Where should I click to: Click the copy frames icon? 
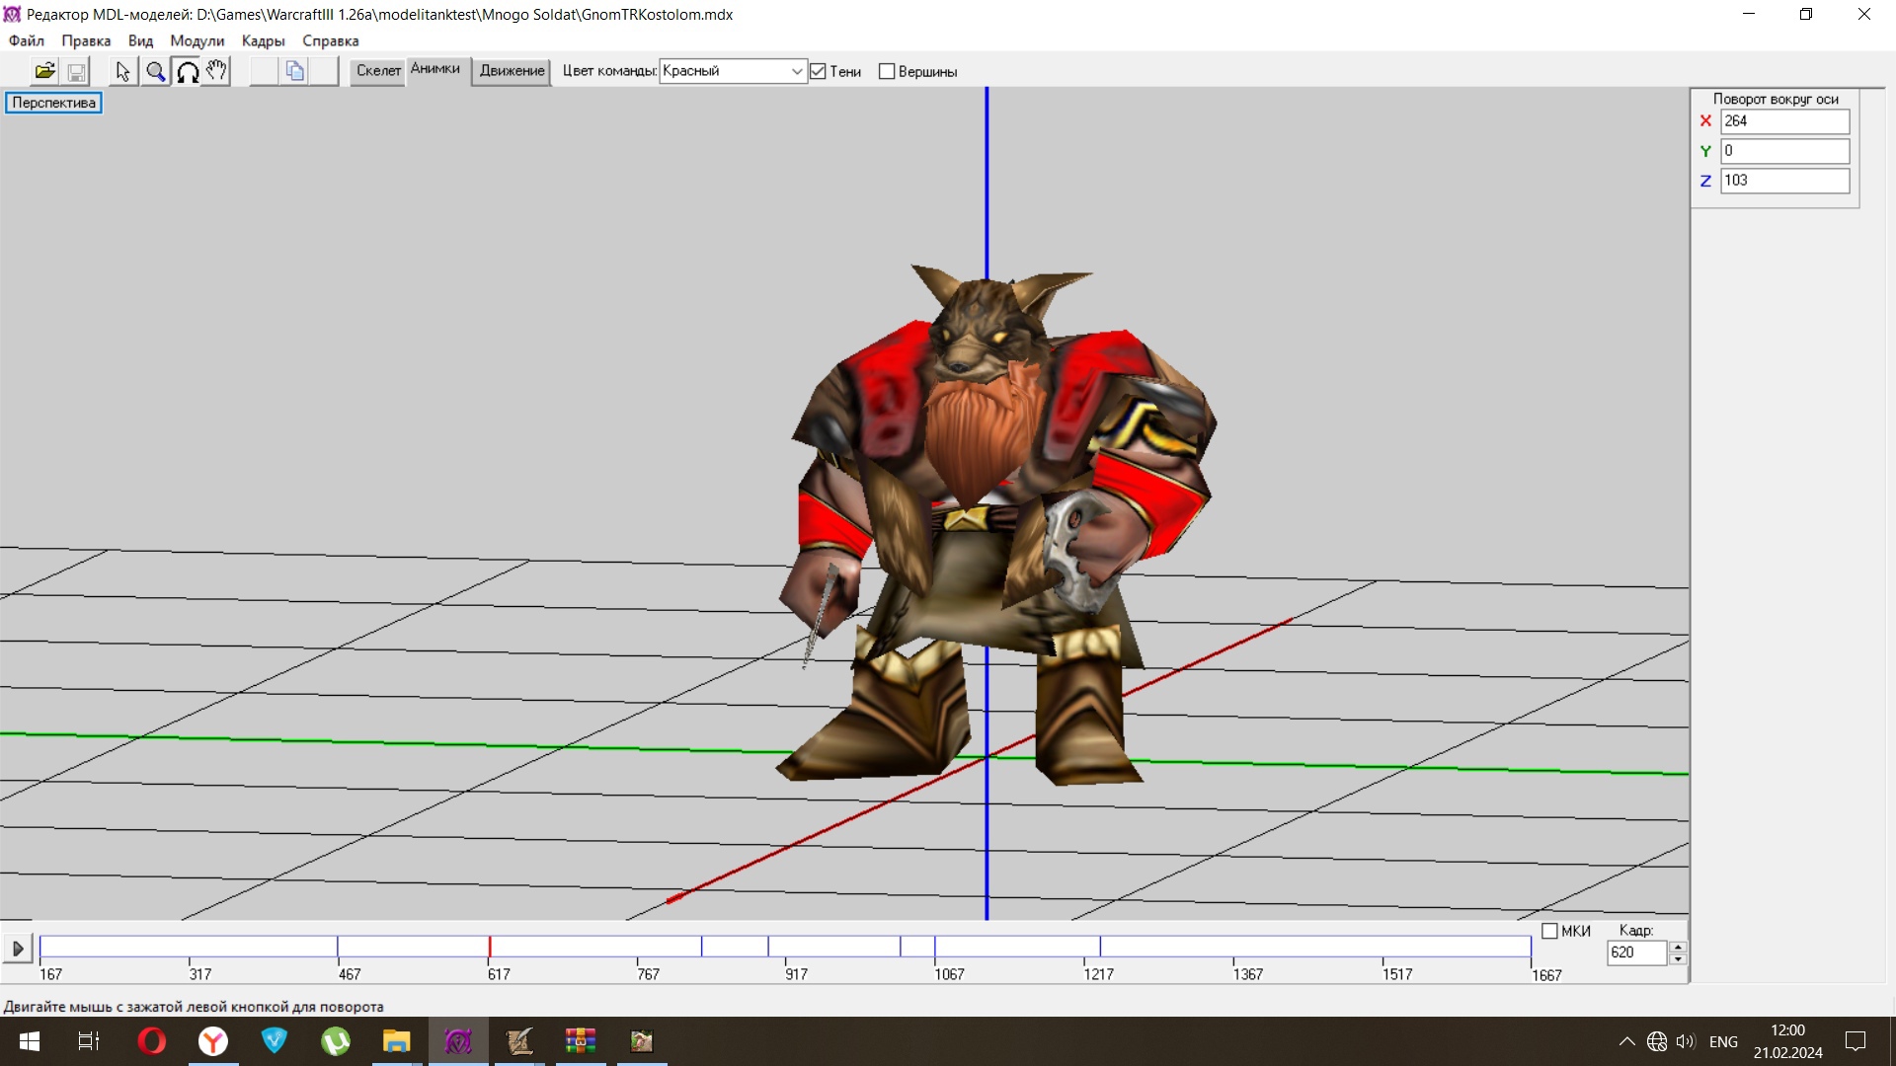coord(294,71)
